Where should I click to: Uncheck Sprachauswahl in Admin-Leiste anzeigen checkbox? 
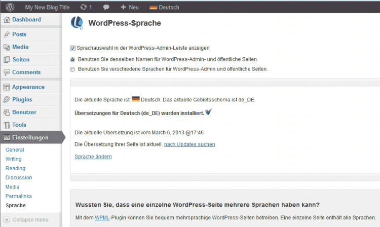pos(73,48)
